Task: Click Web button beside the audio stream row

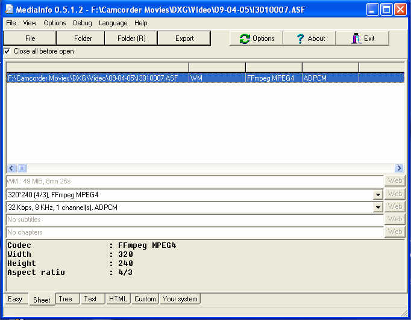Action: pyautogui.click(x=395, y=206)
